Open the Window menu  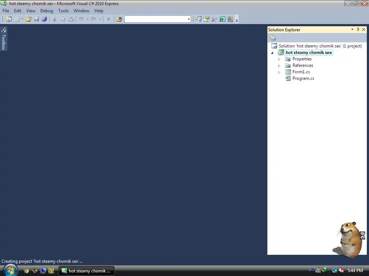[x=81, y=11]
